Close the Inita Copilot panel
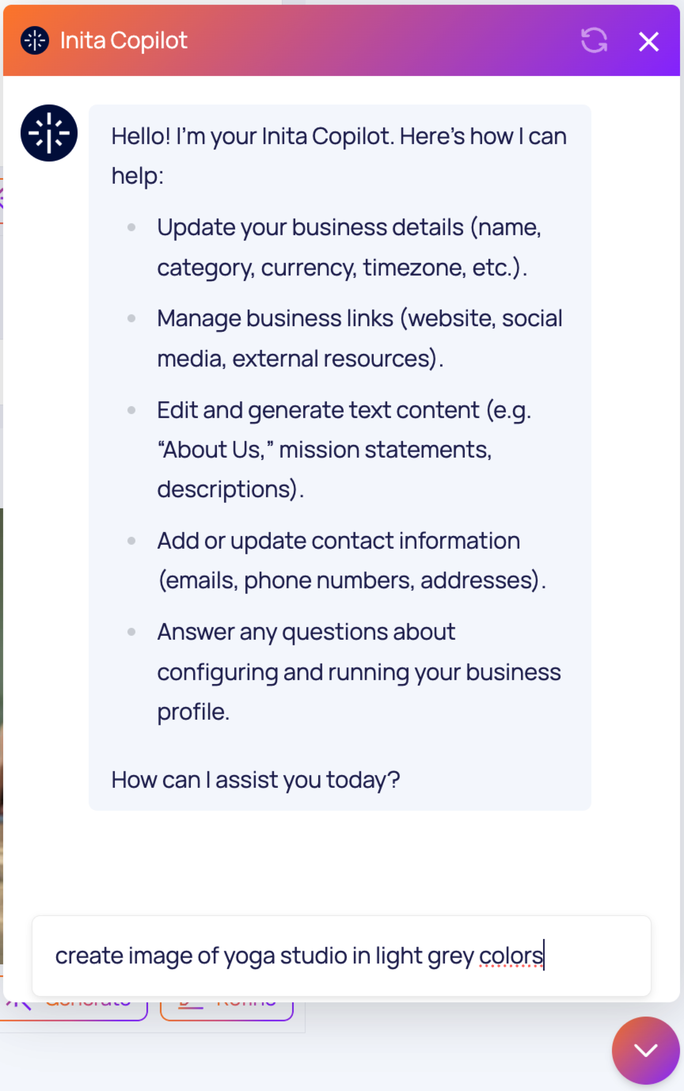This screenshot has height=1091, width=684. click(x=649, y=42)
